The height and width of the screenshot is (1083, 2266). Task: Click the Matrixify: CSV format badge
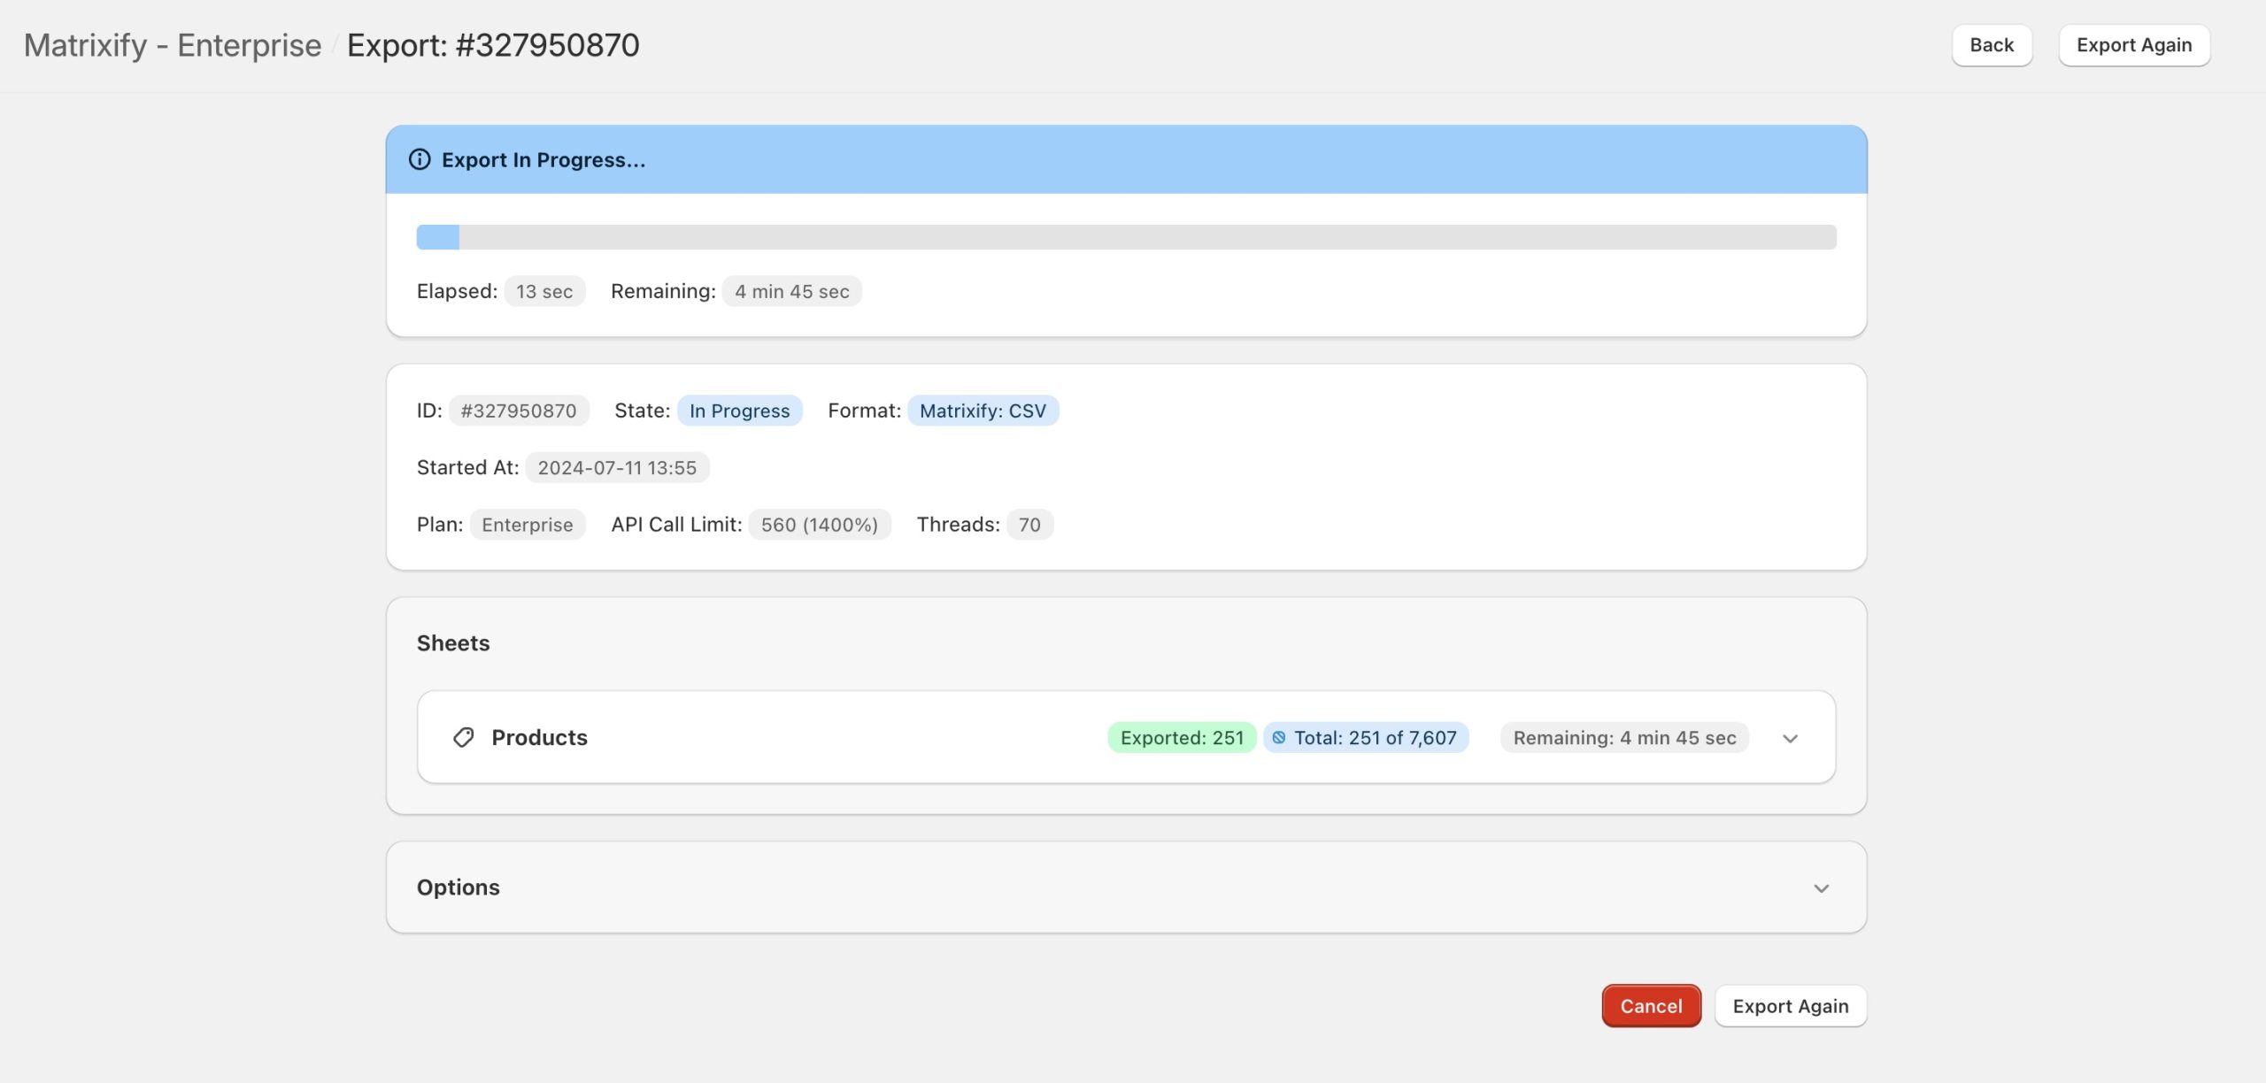tap(983, 411)
